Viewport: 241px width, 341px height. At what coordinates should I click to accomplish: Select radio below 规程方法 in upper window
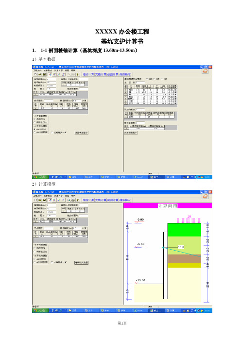pyautogui.click(x=34, y=122)
